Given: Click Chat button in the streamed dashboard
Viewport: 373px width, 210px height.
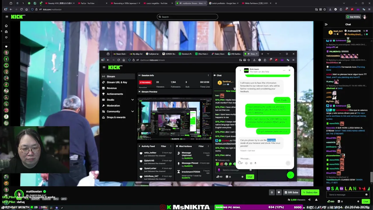Looking at the screenshot, I should coord(250,177).
